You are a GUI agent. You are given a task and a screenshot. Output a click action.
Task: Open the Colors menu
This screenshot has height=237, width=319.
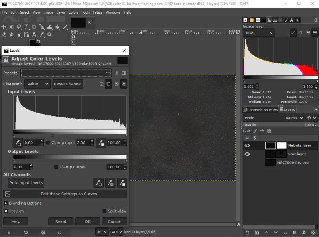(x=73, y=12)
